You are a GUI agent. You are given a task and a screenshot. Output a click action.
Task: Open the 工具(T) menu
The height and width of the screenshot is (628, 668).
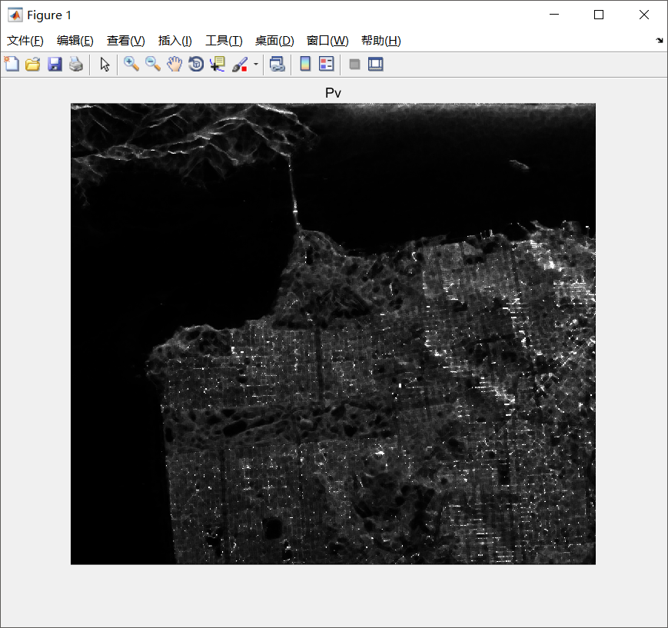tap(224, 41)
